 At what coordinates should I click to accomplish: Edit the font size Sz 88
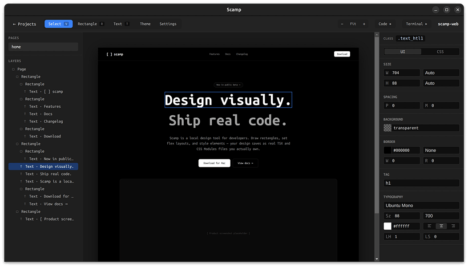click(x=402, y=216)
